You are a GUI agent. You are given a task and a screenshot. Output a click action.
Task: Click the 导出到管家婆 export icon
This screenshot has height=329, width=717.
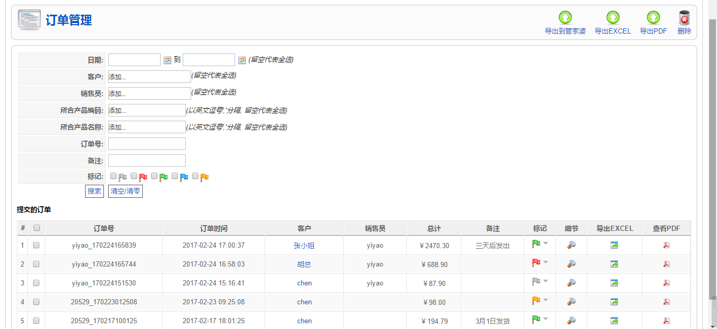point(565,18)
